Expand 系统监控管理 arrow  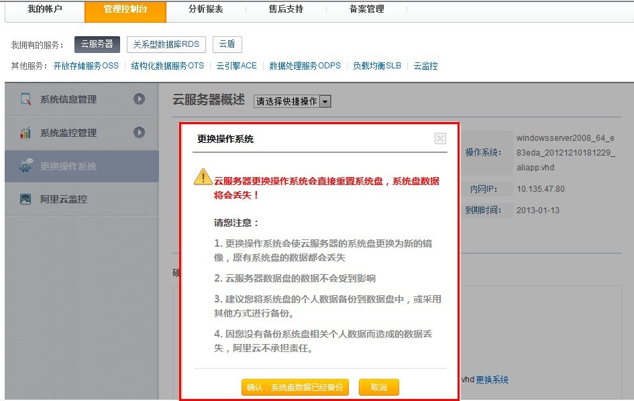[139, 132]
